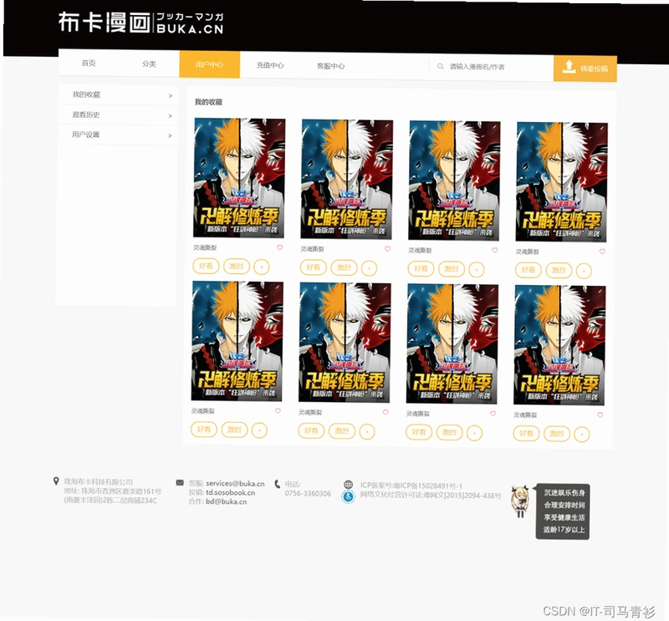
Task: Toggle the heart on the bottom row's second card
Action: 386,412
